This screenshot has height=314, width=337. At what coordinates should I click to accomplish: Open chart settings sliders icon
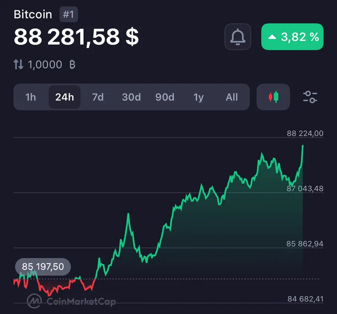pyautogui.click(x=310, y=97)
